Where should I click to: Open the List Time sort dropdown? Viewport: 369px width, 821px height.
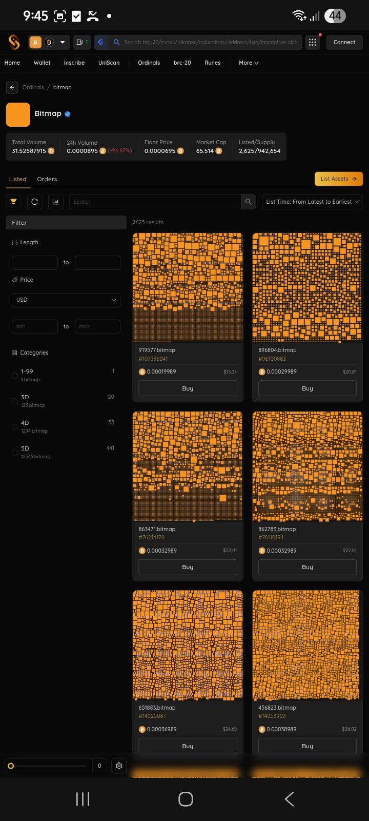point(312,202)
